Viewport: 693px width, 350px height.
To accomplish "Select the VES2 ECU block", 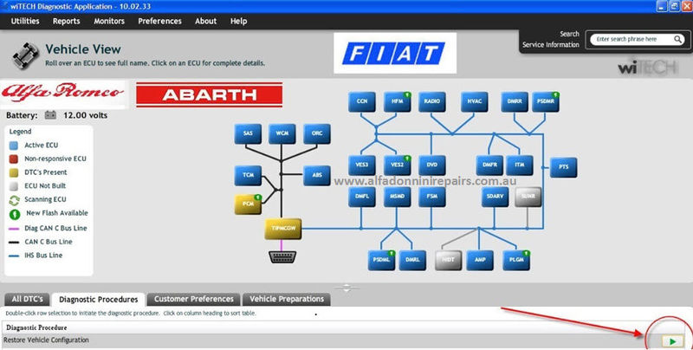I will [398, 165].
